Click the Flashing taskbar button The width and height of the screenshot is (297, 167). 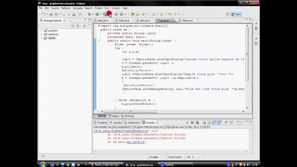tap(176, 165)
